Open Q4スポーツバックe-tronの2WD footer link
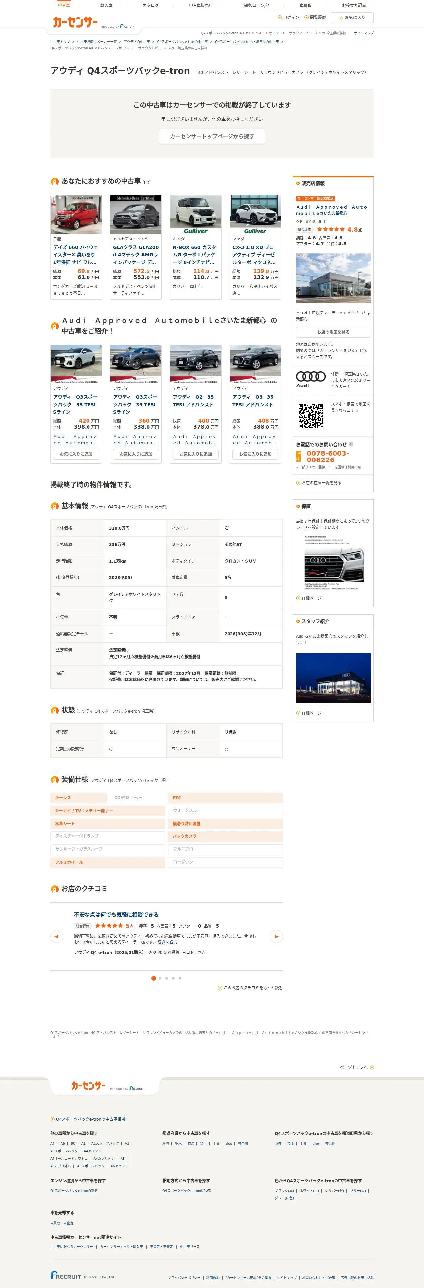424x1288 pixels. (187, 1191)
